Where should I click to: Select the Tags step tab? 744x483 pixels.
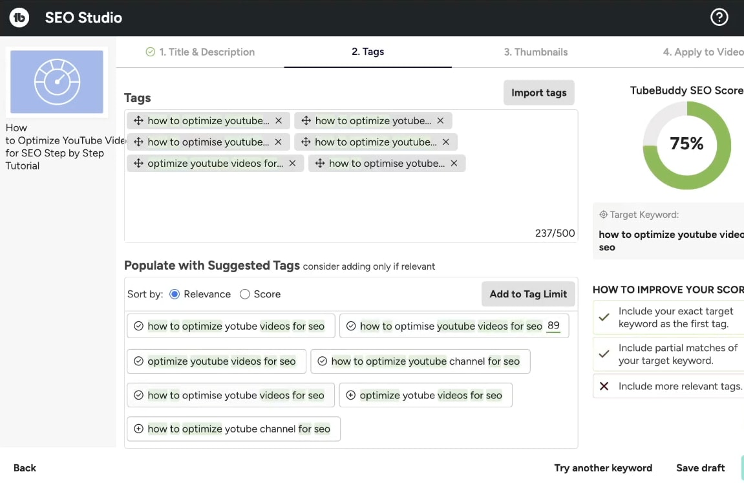(x=368, y=52)
